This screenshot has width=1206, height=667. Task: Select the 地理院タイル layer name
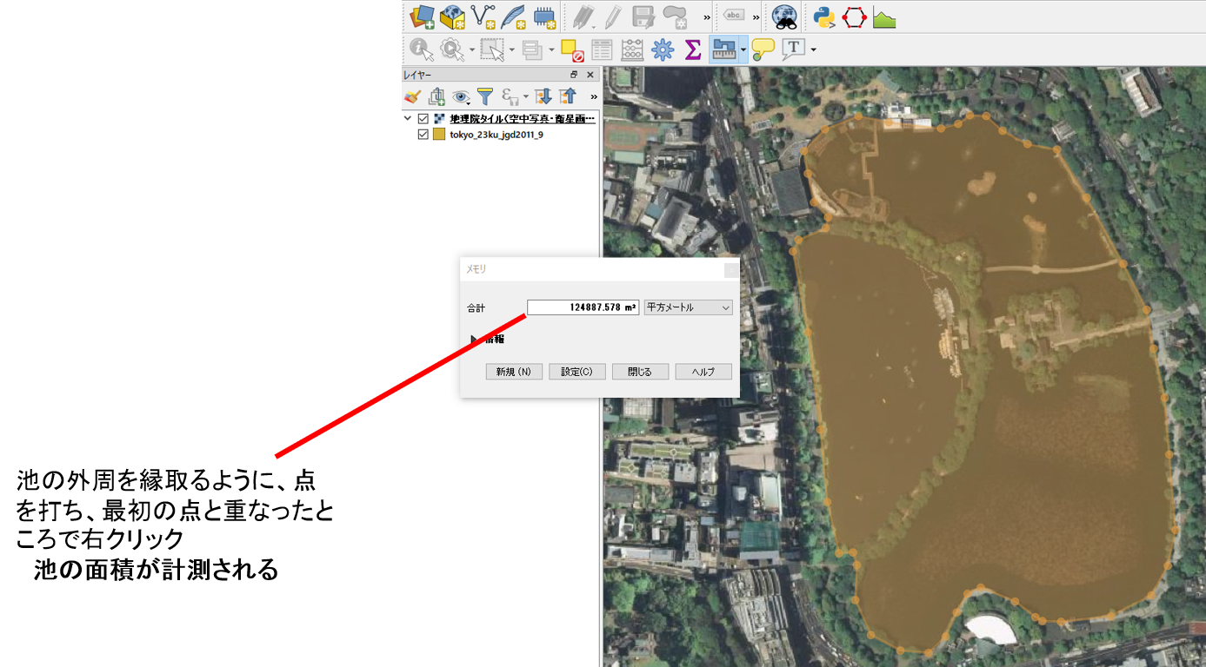[x=523, y=119]
